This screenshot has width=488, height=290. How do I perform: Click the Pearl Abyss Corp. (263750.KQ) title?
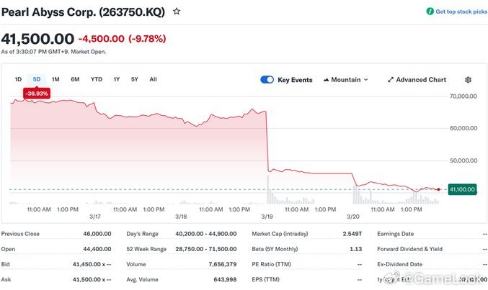pyautogui.click(x=83, y=12)
